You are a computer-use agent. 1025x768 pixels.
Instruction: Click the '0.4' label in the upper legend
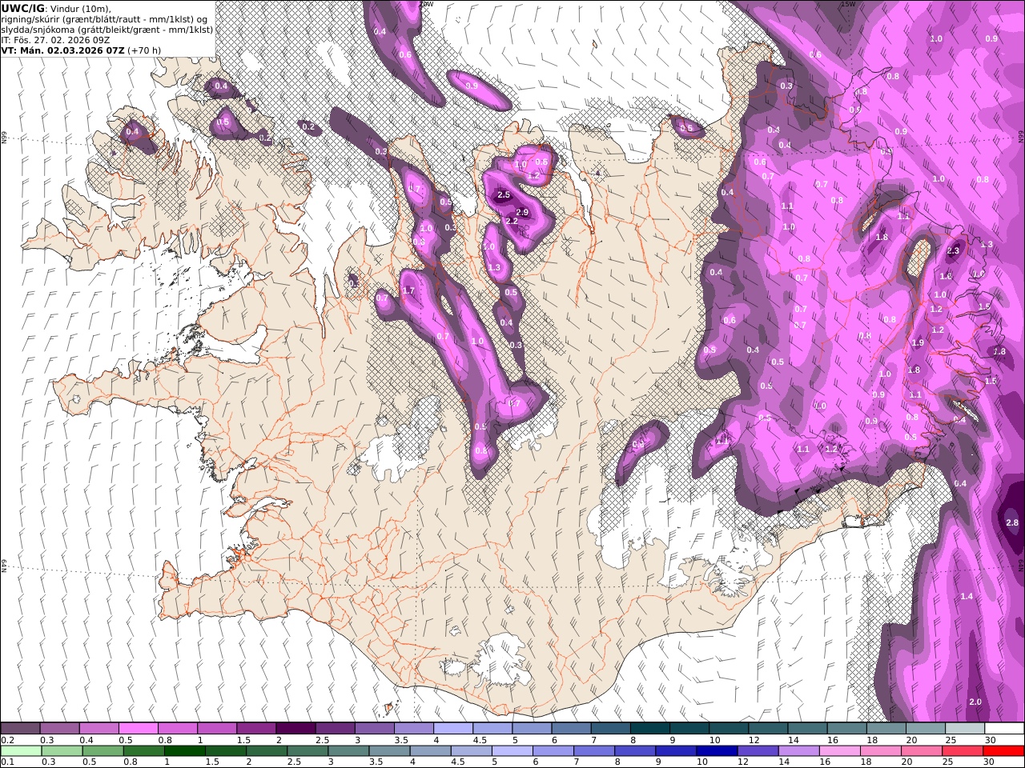coord(86,740)
